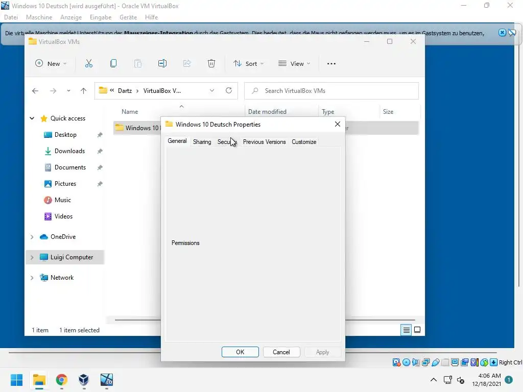Click the VirtualBox CPU activity V icon
Image resolution: width=523 pixels, height=392 pixels.
coord(474,362)
